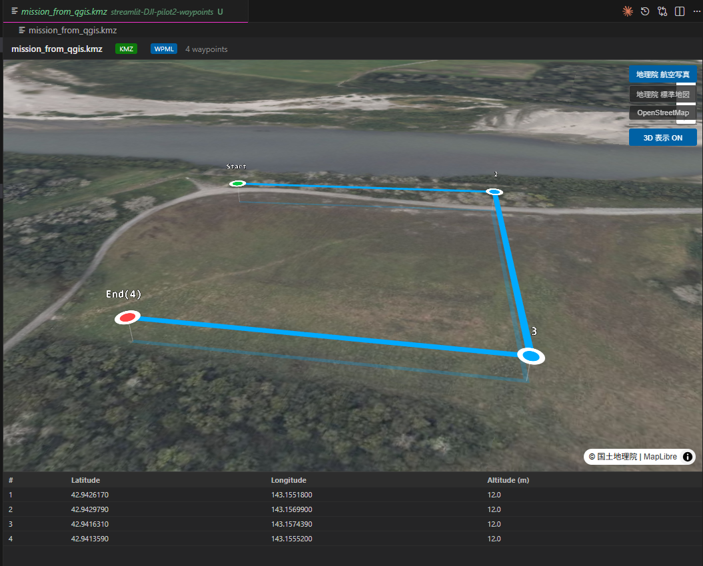Click the streamlit-DJI-pilot2-waypoints folder label in tab

162,11
